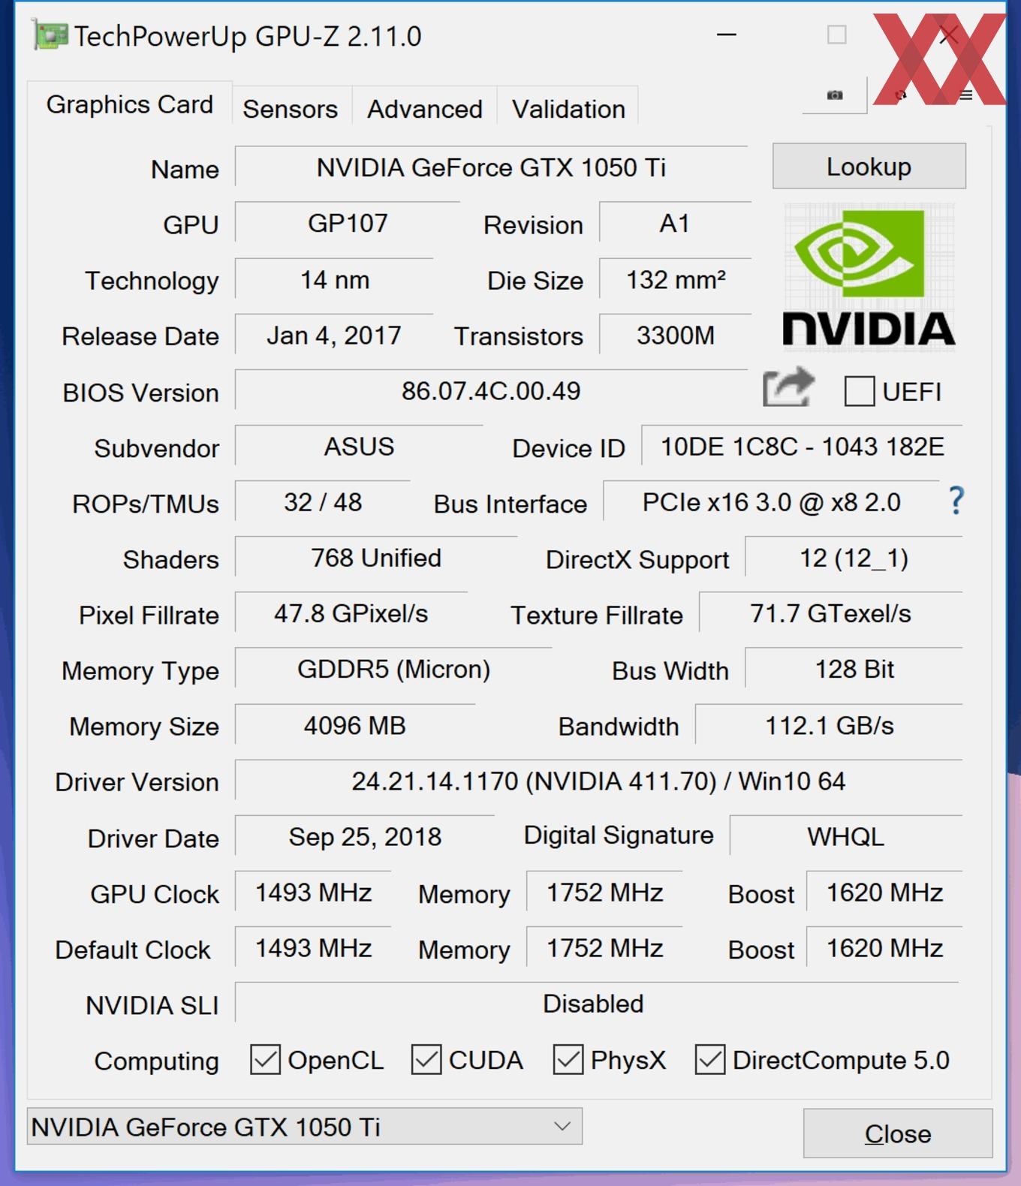Toggle the PhysX checkbox
Viewport: 1021px width, 1186px height.
[x=568, y=1059]
